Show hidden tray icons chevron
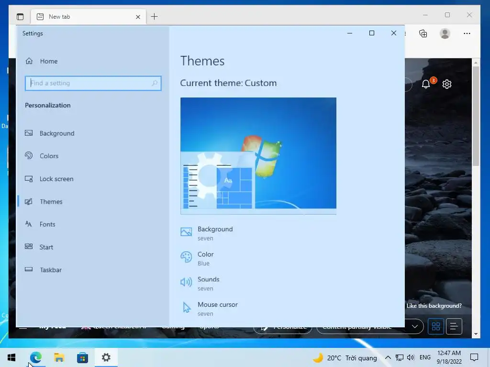This screenshot has height=367, width=490. click(x=388, y=357)
